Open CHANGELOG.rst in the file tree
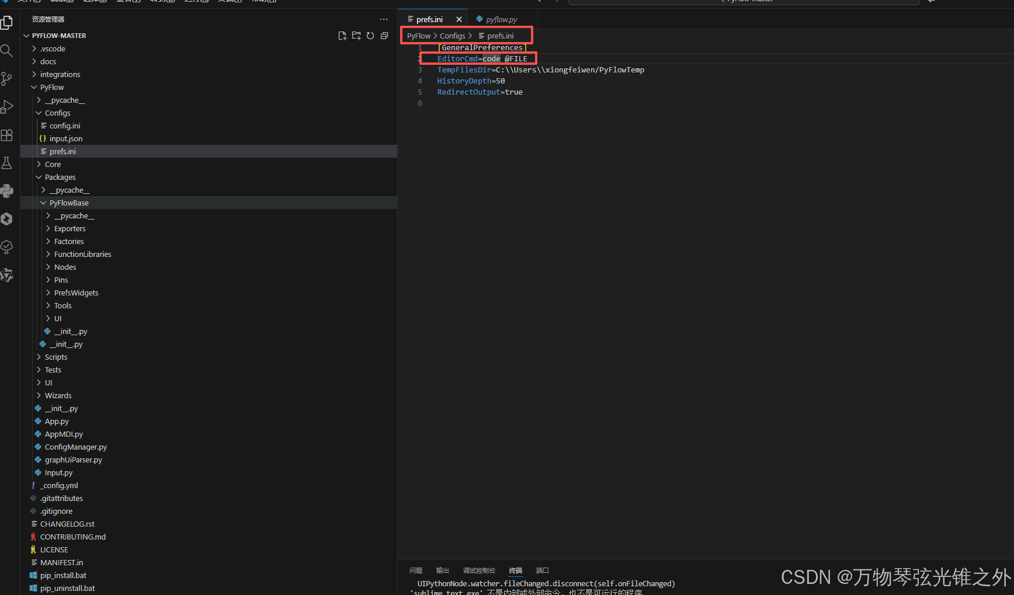 tap(67, 524)
